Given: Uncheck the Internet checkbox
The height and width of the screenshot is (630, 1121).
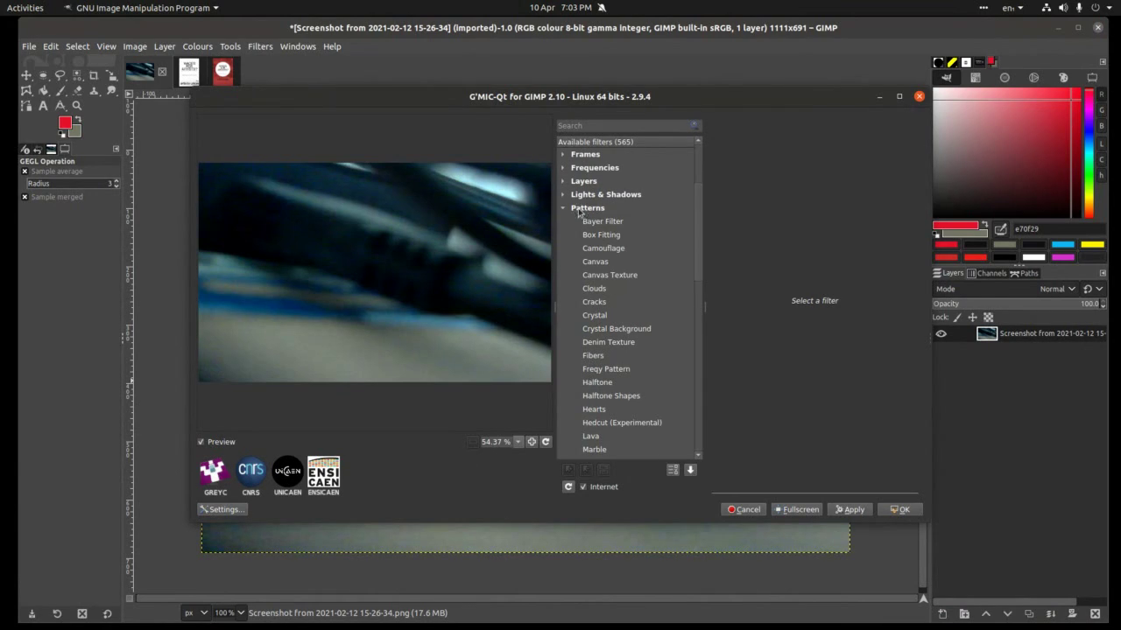Looking at the screenshot, I should [583, 486].
